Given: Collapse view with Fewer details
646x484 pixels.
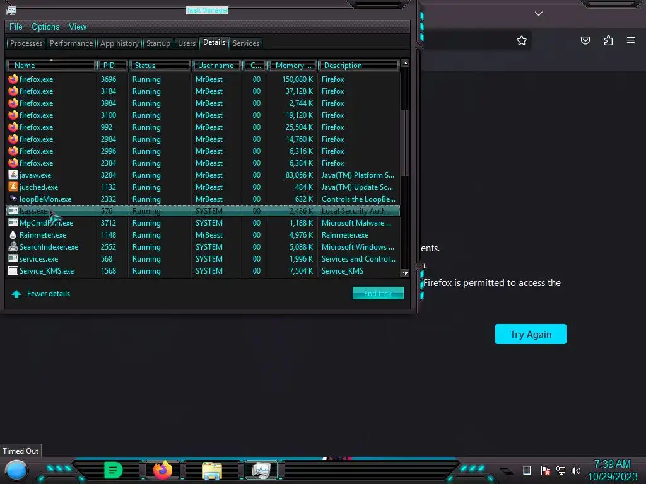Looking at the screenshot, I should (48, 294).
